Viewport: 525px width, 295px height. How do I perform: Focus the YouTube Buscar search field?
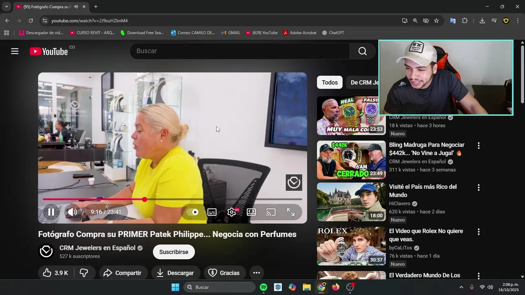(240, 51)
